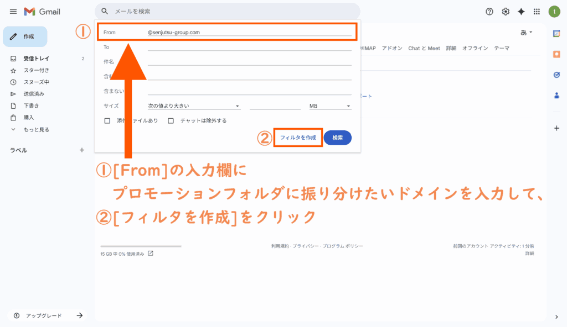Image resolution: width=567 pixels, height=327 pixels.
Task: Click the plus icon to create new label
Action: pyautogui.click(x=82, y=150)
